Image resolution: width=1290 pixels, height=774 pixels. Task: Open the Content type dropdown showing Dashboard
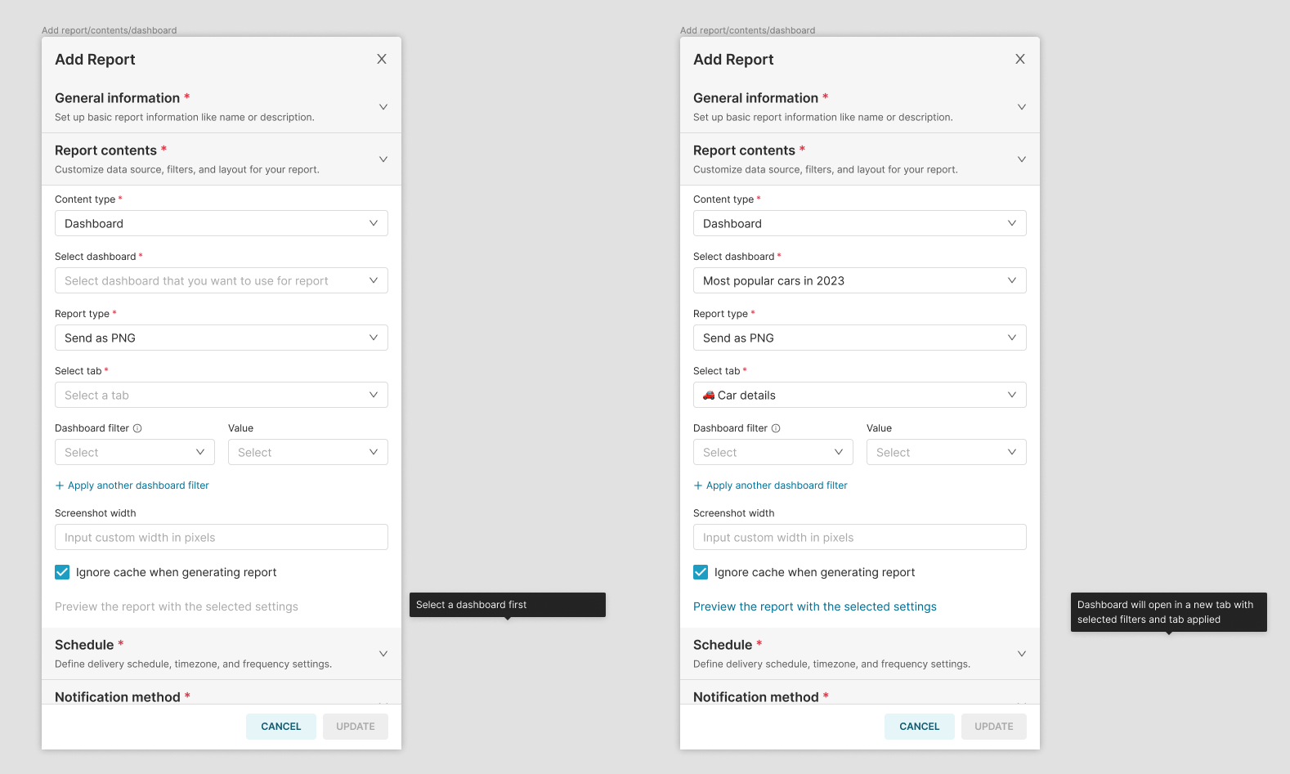pos(221,223)
